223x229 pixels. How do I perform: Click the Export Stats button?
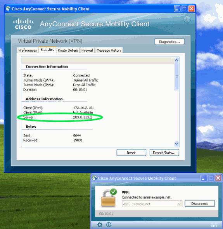click(164, 153)
